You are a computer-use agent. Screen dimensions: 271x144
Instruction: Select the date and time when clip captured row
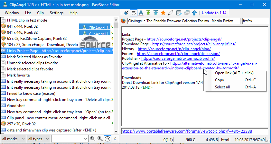[57, 130]
